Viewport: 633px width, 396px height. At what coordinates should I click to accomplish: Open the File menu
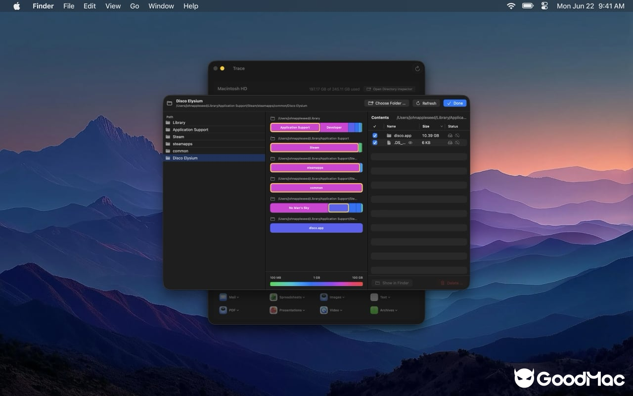coord(69,6)
